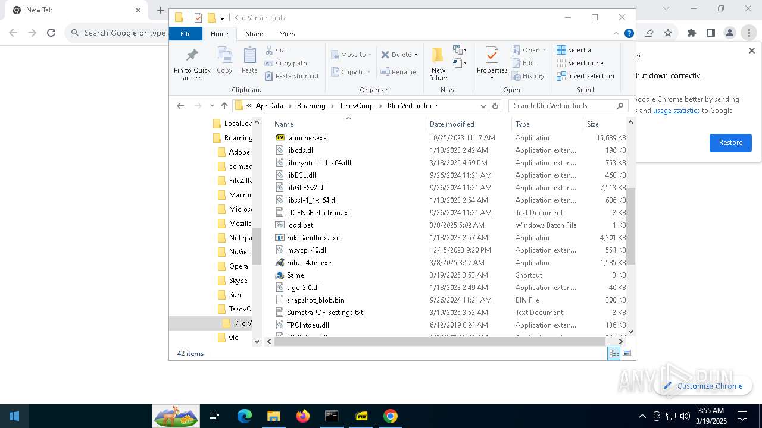
Task: Select the Mozilla folder in tree
Action: pyautogui.click(x=241, y=224)
